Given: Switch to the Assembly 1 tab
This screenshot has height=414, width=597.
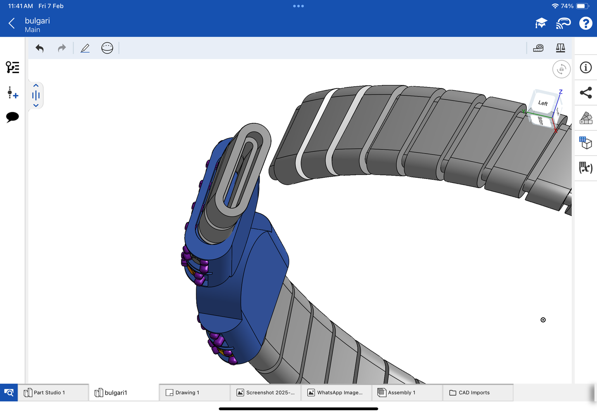Looking at the screenshot, I should pos(407,393).
